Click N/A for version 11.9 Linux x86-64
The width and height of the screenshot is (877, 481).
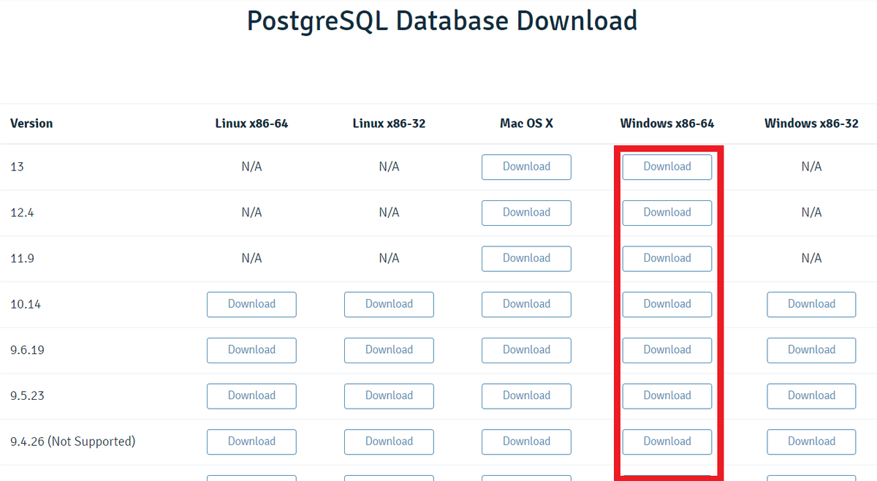pyautogui.click(x=251, y=258)
